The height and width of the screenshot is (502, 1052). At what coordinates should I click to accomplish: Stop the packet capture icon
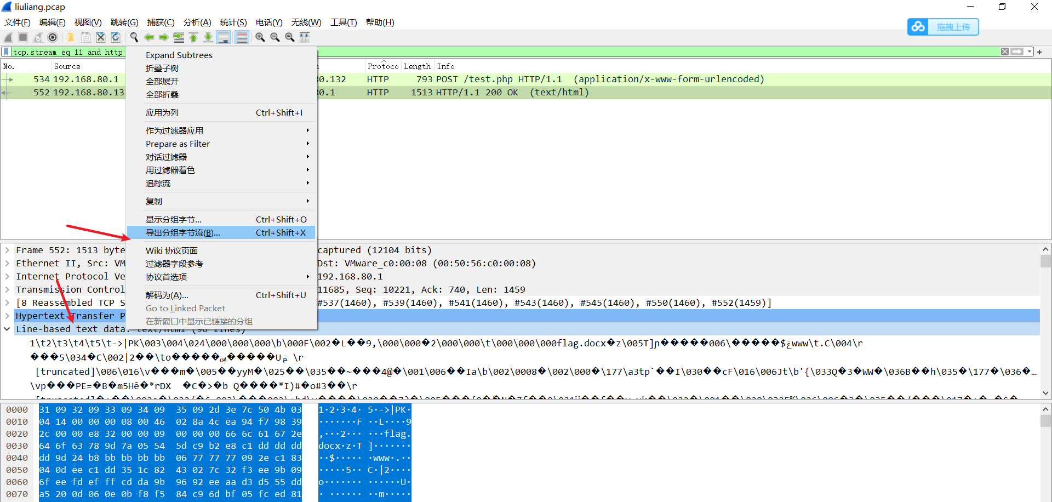[22, 37]
